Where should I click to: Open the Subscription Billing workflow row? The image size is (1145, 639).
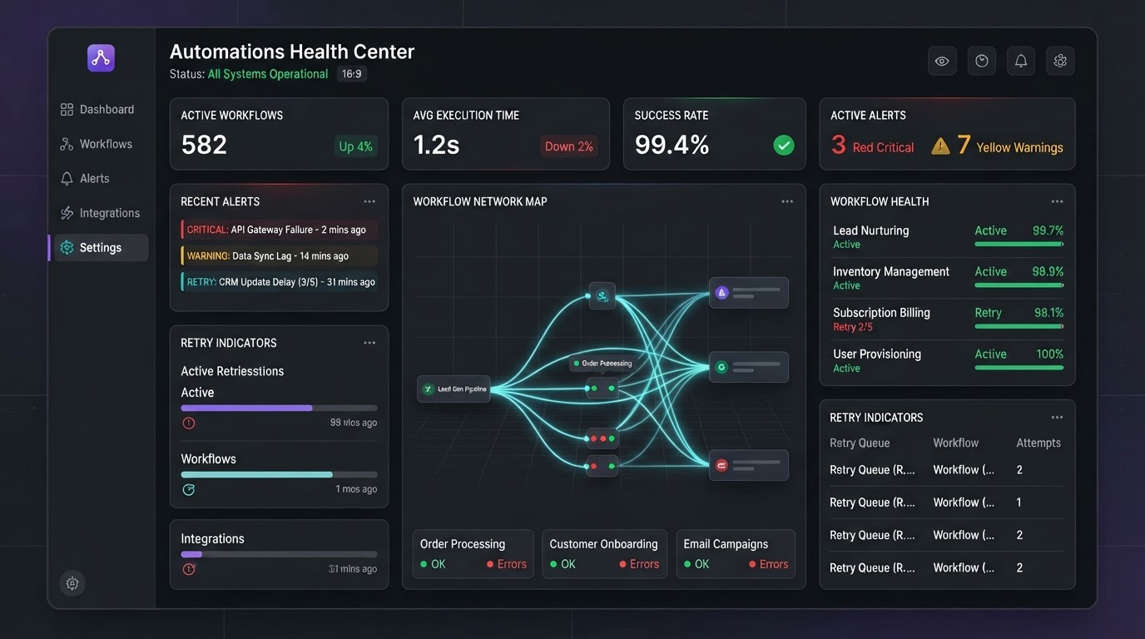[948, 319]
